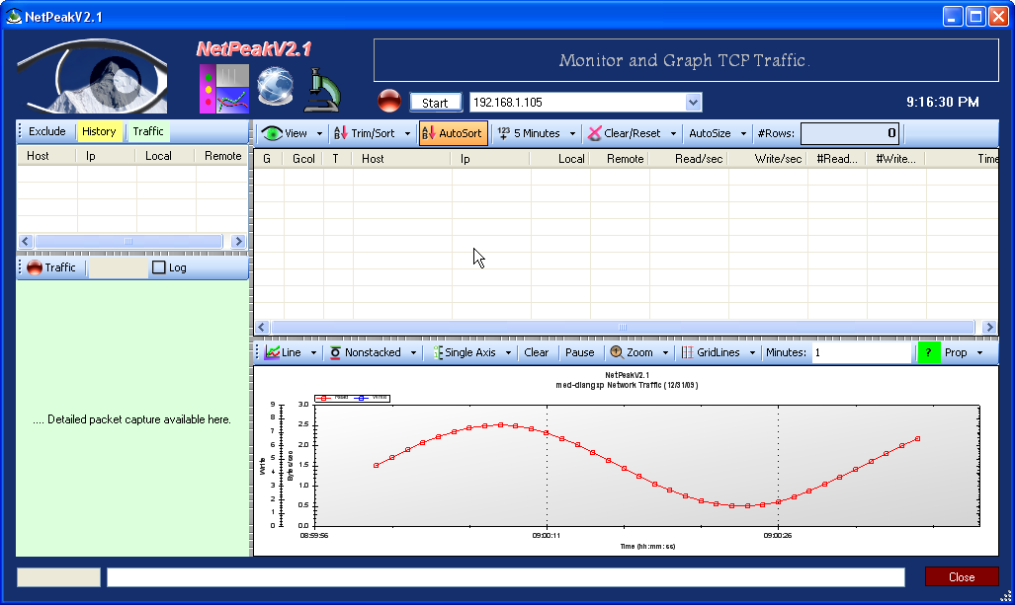Click the Host header in traffic grid
Image resolution: width=1015 pixels, height=605 pixels.
(401, 158)
